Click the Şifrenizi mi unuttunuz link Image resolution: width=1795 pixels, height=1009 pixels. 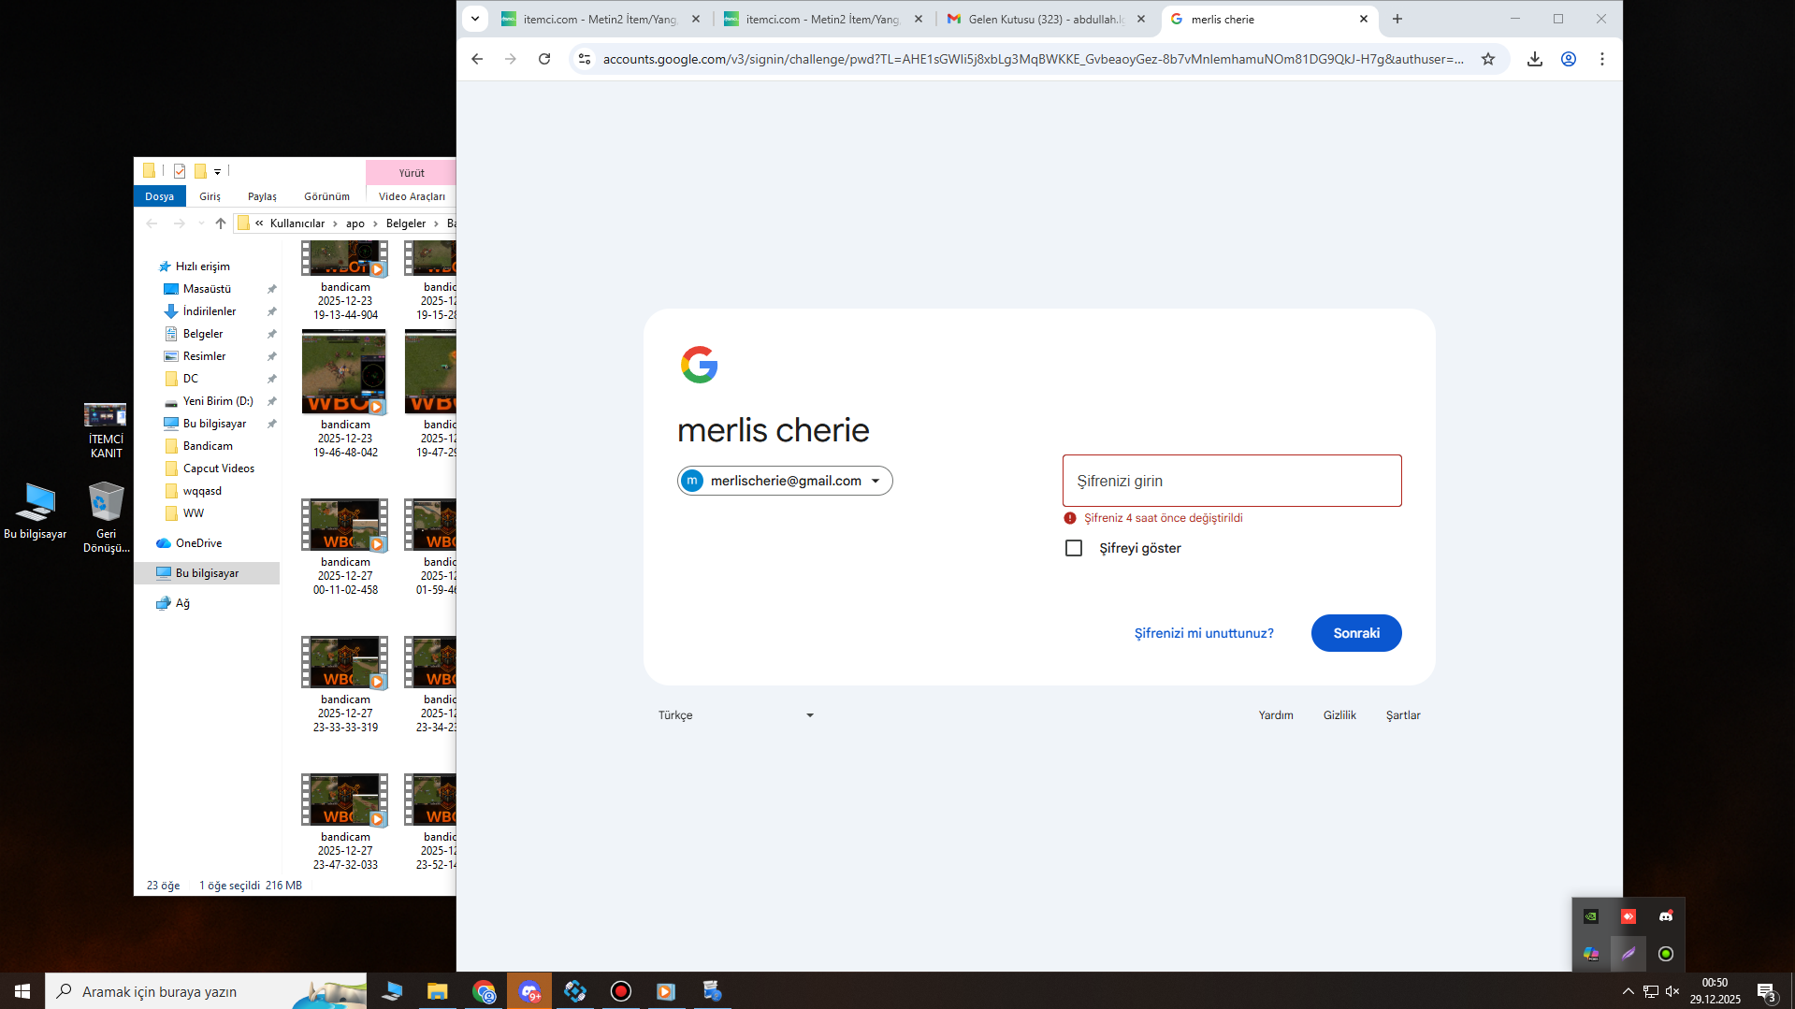click(x=1204, y=633)
